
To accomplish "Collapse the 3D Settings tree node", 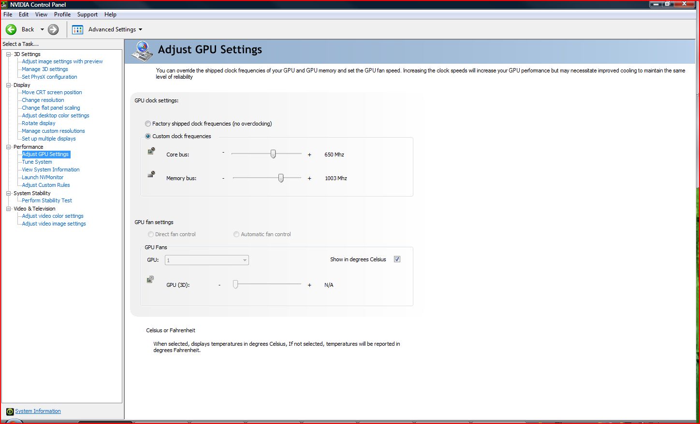I will click(9, 54).
